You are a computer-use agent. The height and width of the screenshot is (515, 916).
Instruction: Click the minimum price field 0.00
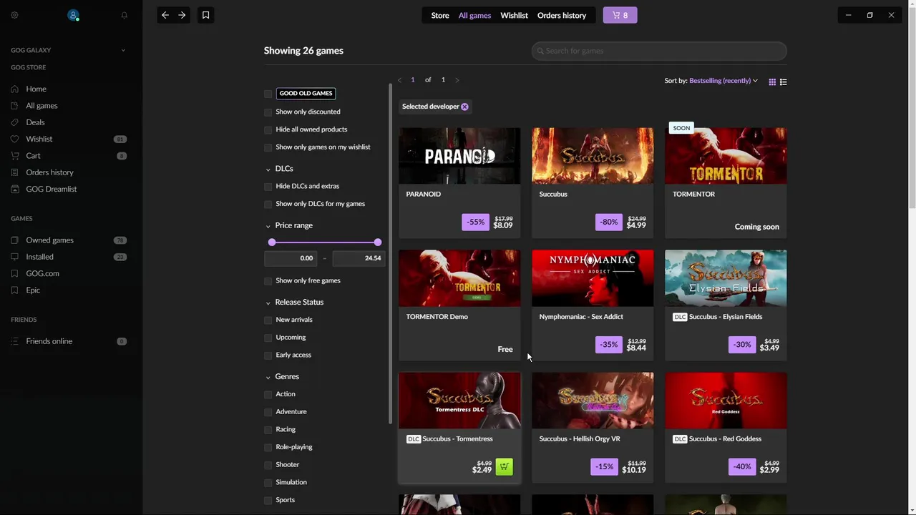click(x=291, y=258)
